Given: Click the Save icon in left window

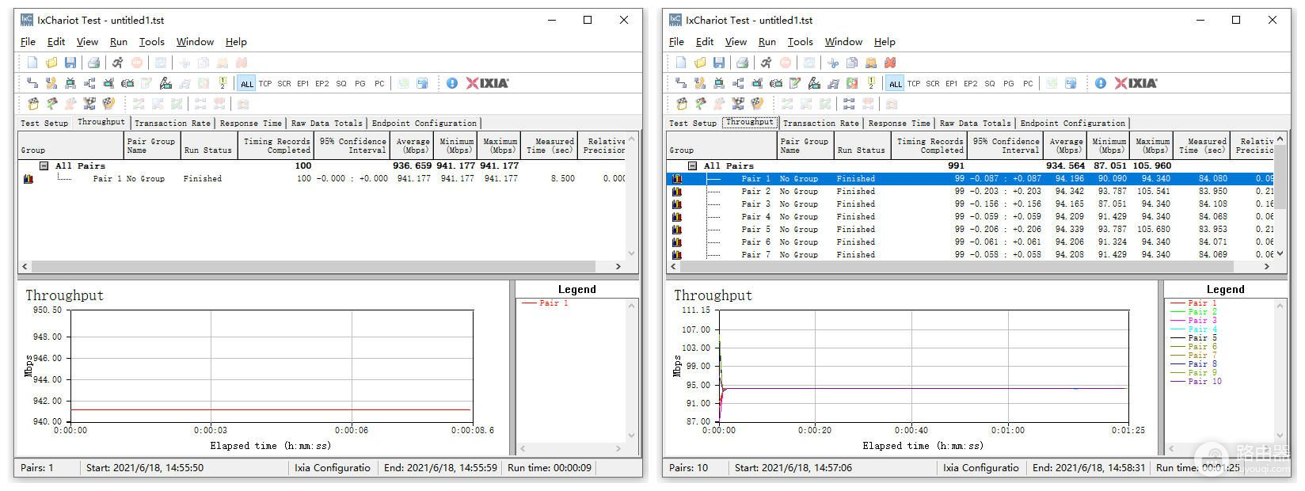Looking at the screenshot, I should [x=70, y=63].
